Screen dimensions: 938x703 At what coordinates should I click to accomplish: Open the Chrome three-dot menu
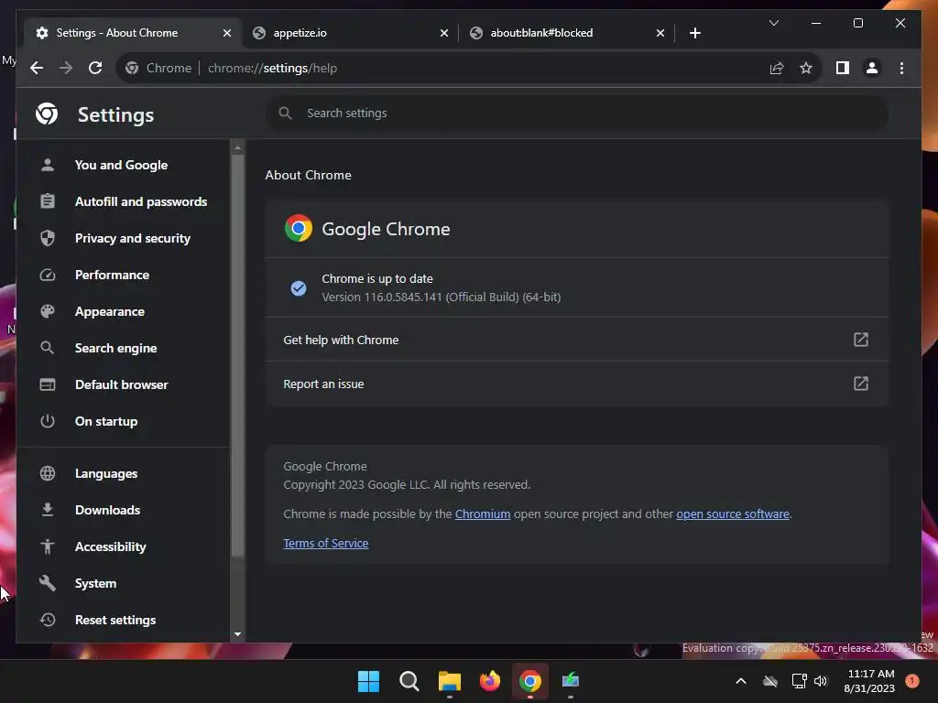click(x=901, y=68)
